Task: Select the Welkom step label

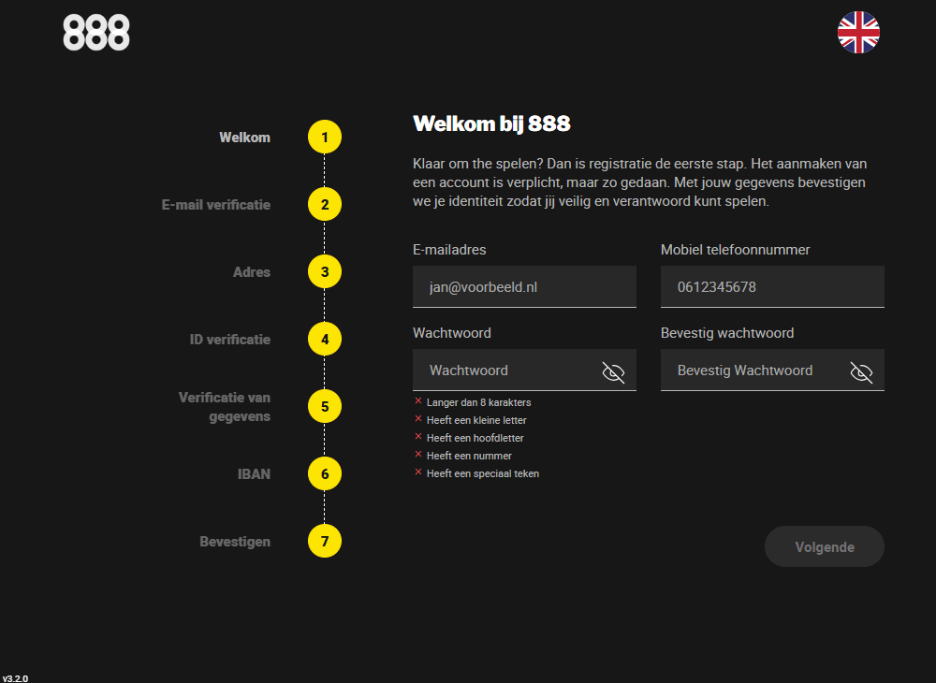Action: (x=244, y=138)
